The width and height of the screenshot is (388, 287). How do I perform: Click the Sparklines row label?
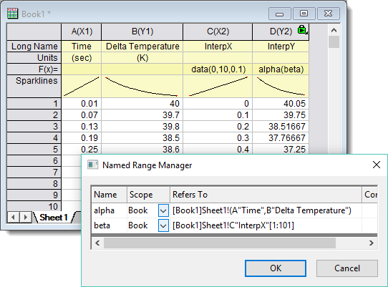34,86
